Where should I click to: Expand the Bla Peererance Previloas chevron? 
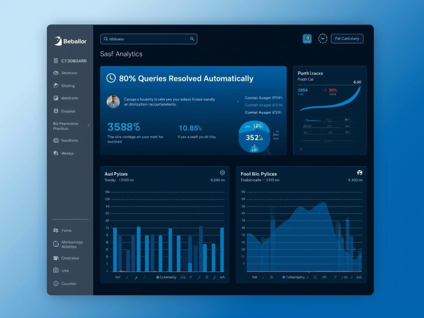pos(89,126)
